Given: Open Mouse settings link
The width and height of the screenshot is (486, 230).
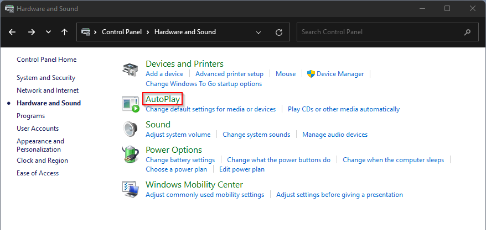Looking at the screenshot, I should pos(286,74).
